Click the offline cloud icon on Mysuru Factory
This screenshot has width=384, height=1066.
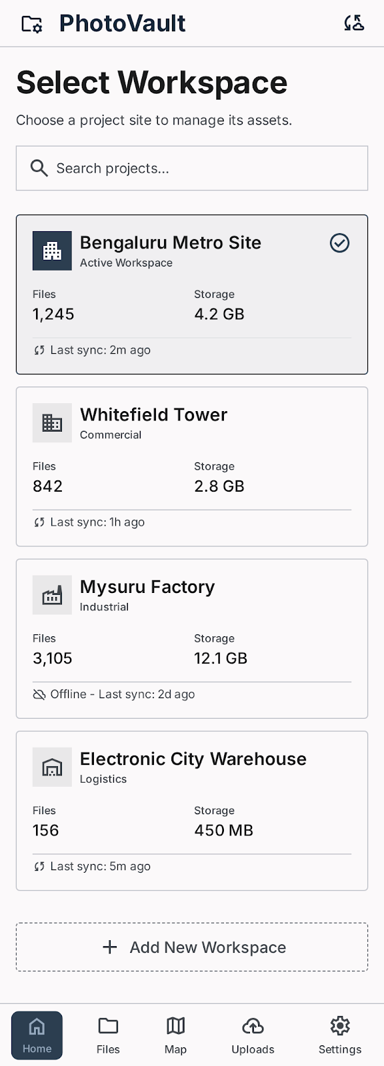click(39, 694)
